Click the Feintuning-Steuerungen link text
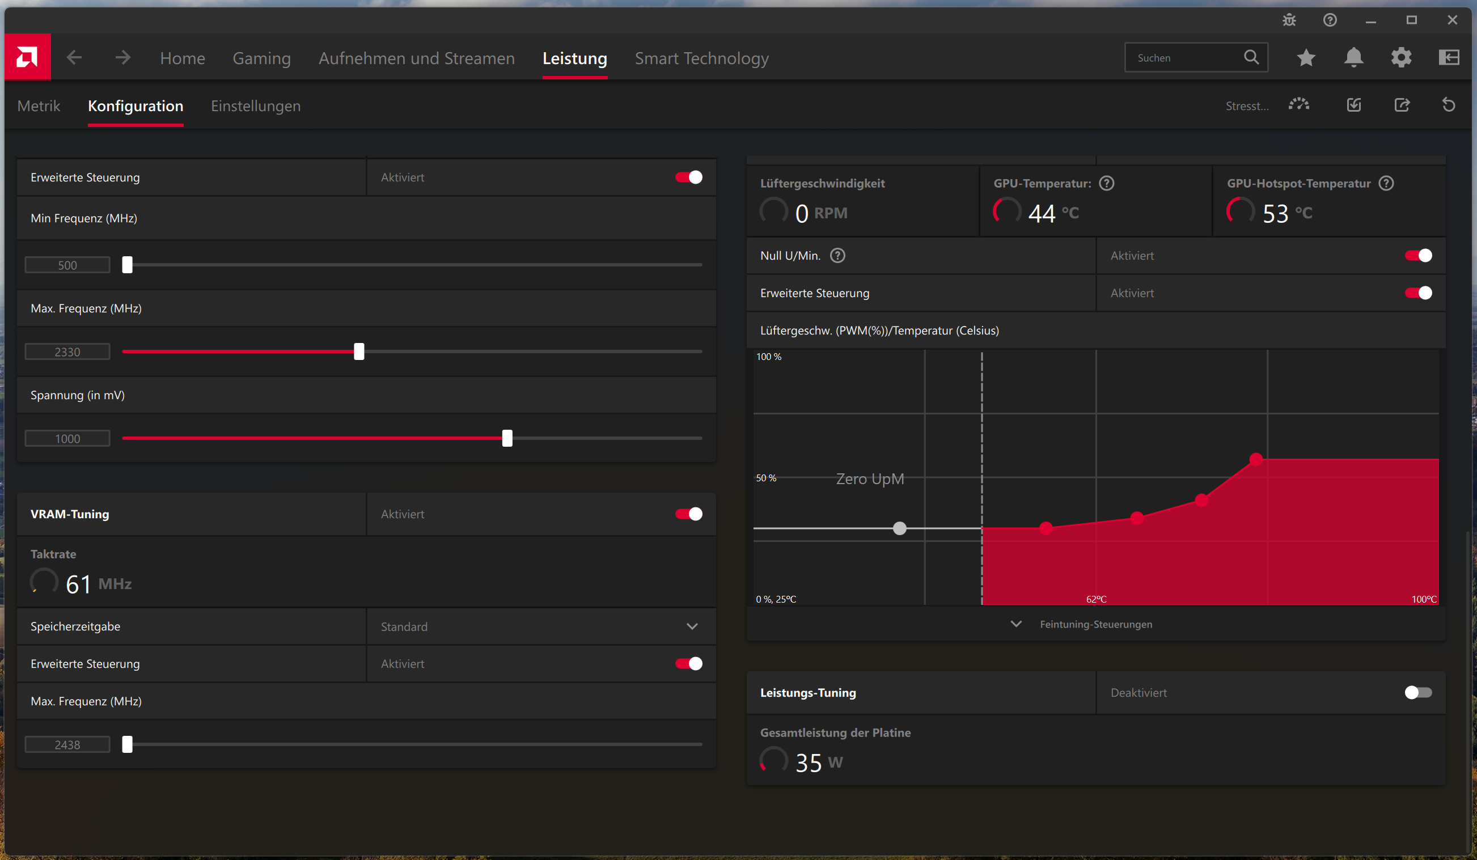 click(x=1095, y=624)
